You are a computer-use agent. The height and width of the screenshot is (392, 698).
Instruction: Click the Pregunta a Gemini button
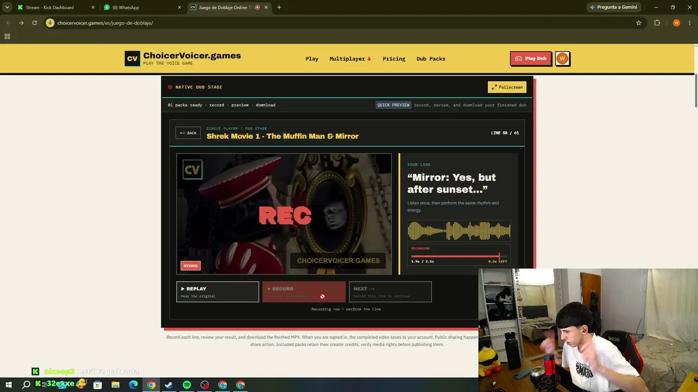613,7
